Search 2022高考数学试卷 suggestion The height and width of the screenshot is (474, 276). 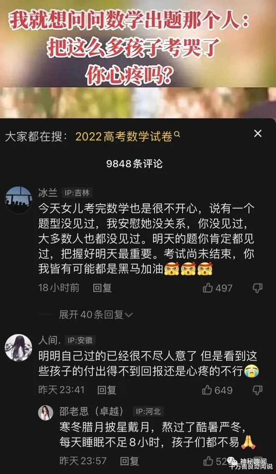pyautogui.click(x=124, y=137)
